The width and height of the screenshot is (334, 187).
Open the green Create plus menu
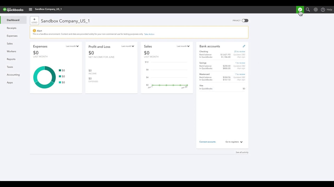(300, 10)
